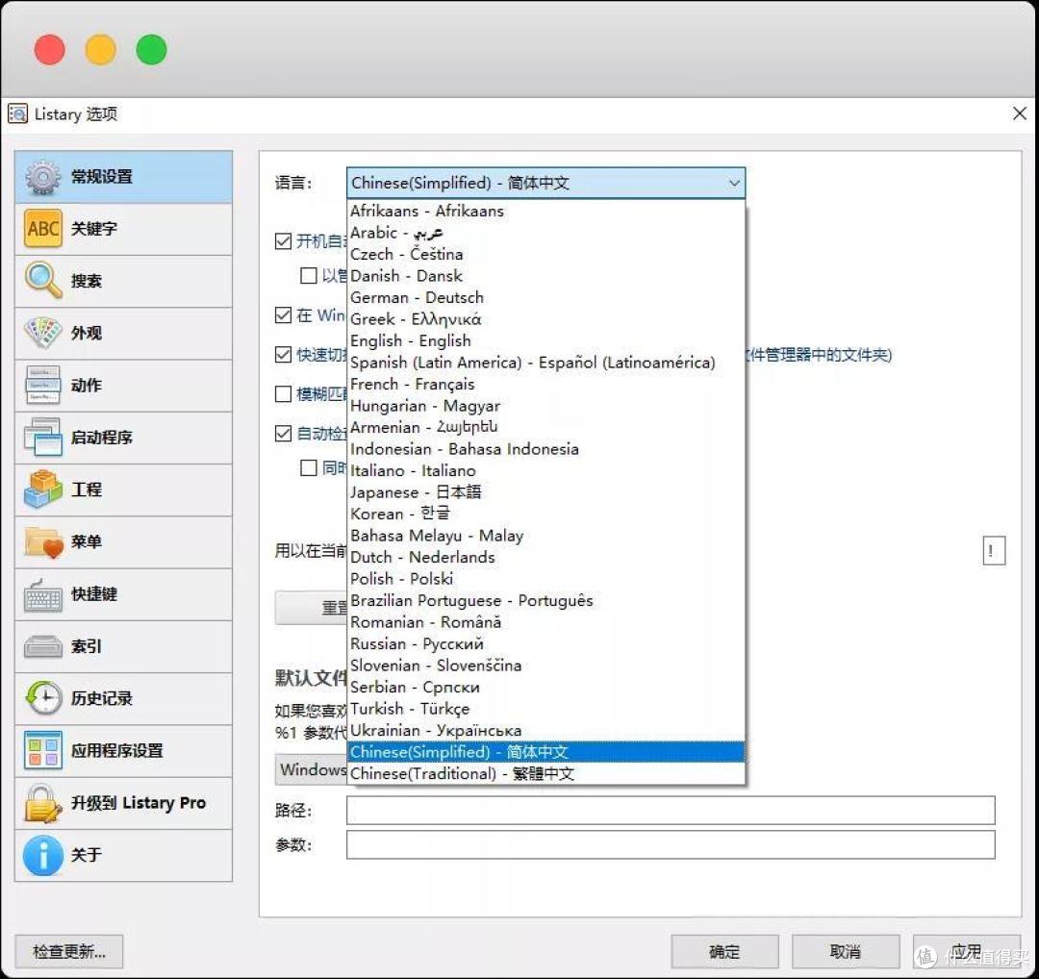Open the 动作 list icon section
The width and height of the screenshot is (1039, 979).
pos(43,385)
